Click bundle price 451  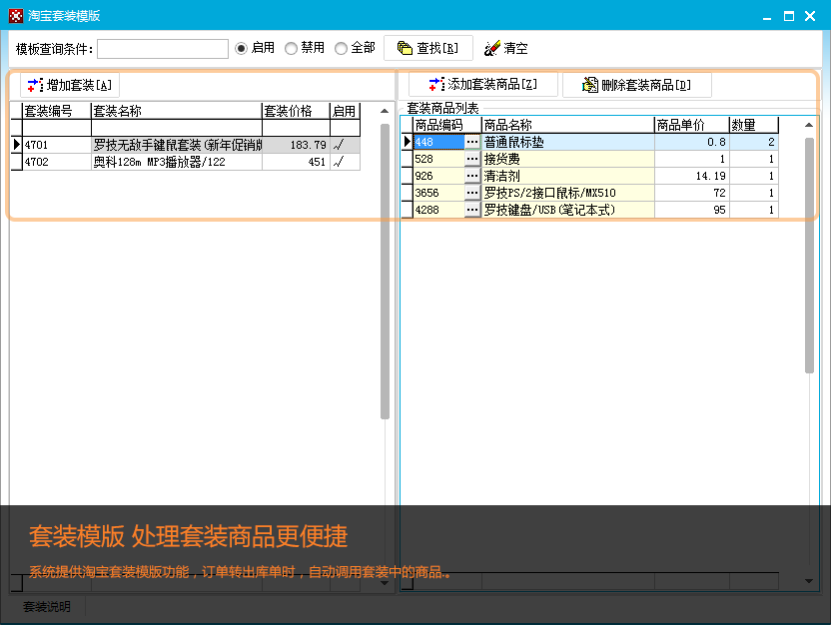pos(296,162)
